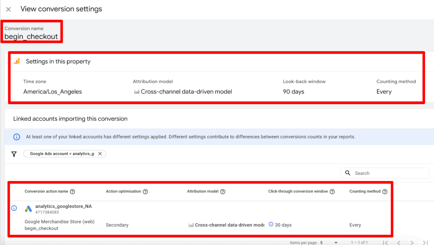Close the View conversion settings panel

tap(8, 9)
